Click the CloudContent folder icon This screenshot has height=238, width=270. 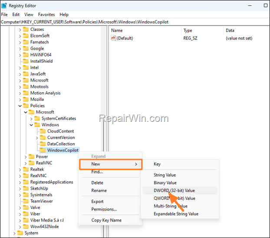pyautogui.click(x=43, y=131)
